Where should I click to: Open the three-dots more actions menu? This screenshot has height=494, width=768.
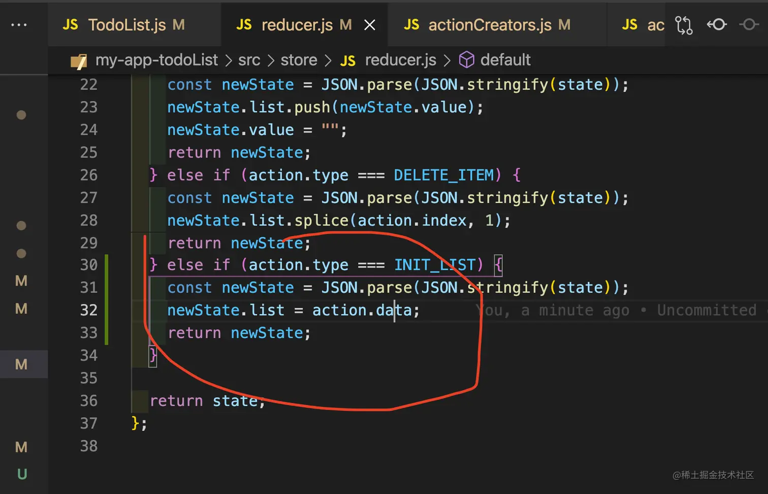point(19,25)
